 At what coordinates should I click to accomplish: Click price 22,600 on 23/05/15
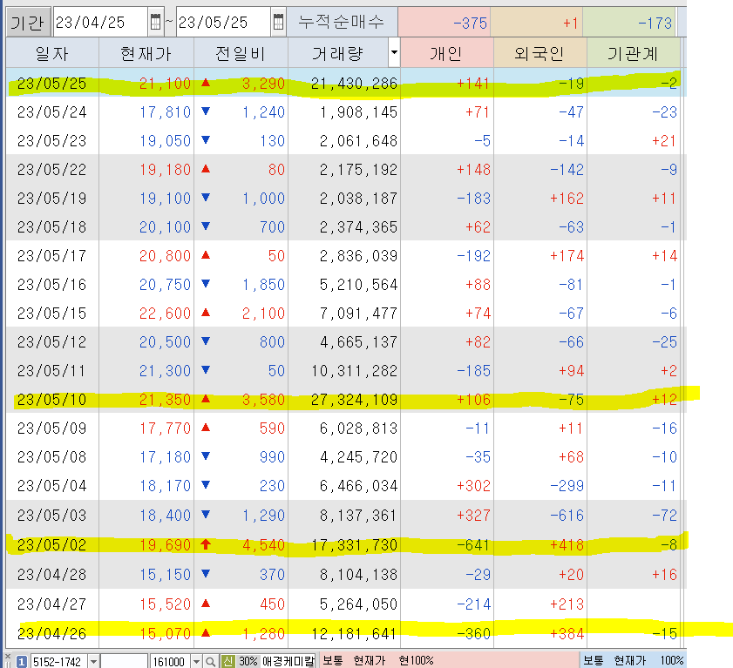point(165,313)
